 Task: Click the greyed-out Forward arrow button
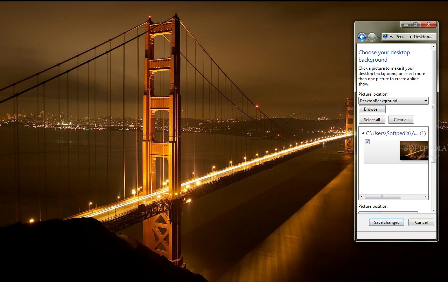click(x=372, y=37)
